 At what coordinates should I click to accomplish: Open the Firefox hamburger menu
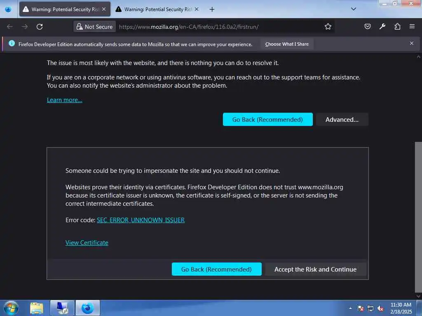(x=412, y=26)
